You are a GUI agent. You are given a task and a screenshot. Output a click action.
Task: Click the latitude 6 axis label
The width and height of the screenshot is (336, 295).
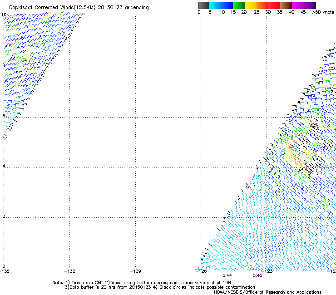(x=4, y=116)
